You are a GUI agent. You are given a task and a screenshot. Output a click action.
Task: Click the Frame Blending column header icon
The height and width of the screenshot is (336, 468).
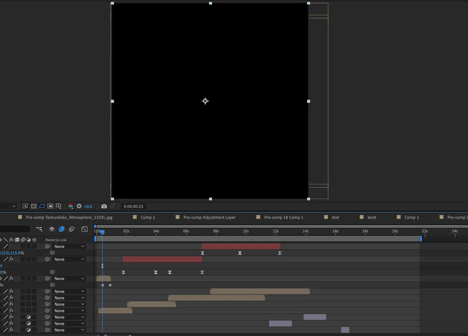click(17, 240)
